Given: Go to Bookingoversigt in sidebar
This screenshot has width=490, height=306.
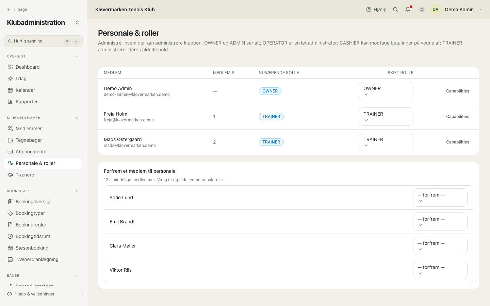Looking at the screenshot, I should (43, 202).
